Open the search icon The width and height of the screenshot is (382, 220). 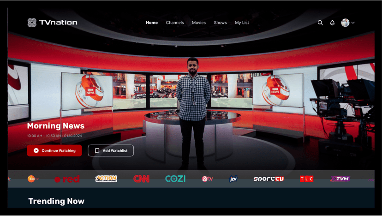coord(320,23)
